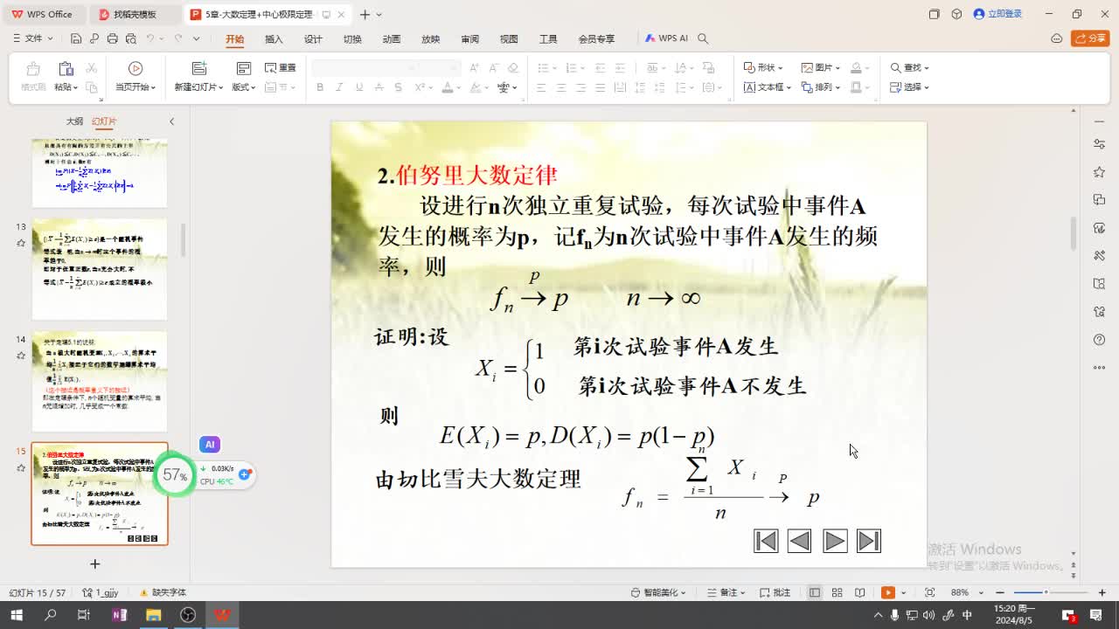The image size is (1119, 629).
Task: Open the Shapes (形状) dropdown
Action: (x=762, y=67)
